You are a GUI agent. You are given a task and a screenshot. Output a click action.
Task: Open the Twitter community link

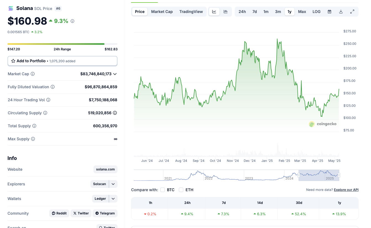pyautogui.click(x=81, y=213)
